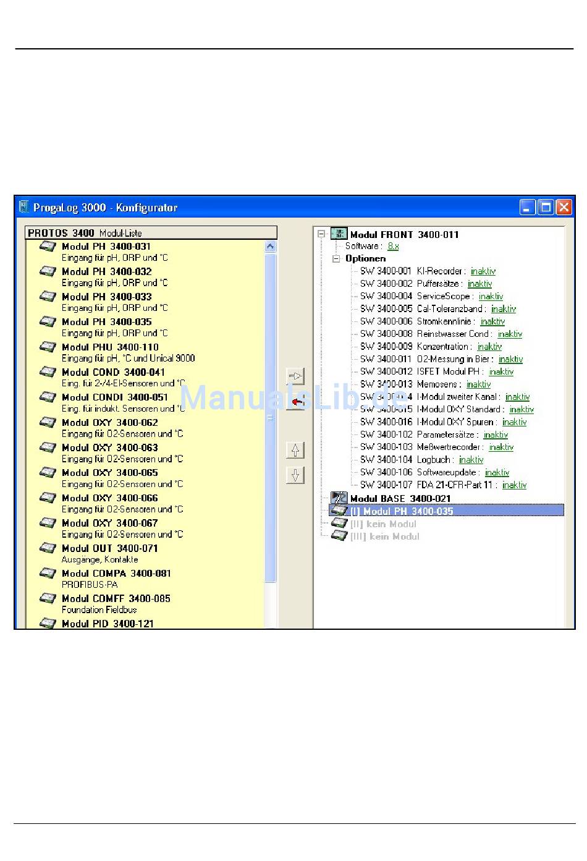The image size is (587, 861).
Task: Pick the Modul PH 3400-033 icon
Action: click(x=48, y=297)
